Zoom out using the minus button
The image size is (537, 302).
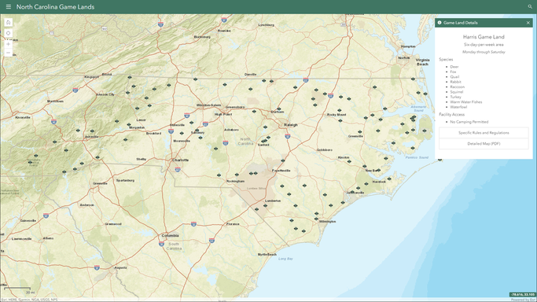click(8, 53)
